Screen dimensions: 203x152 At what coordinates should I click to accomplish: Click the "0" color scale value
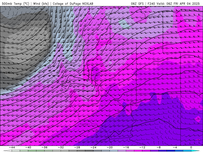(x=191, y=147)
